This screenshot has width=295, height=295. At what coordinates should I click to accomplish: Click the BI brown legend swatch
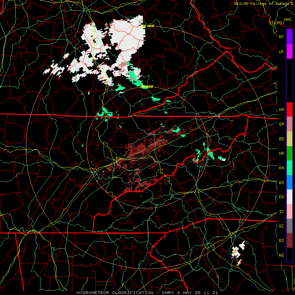coord(289,241)
